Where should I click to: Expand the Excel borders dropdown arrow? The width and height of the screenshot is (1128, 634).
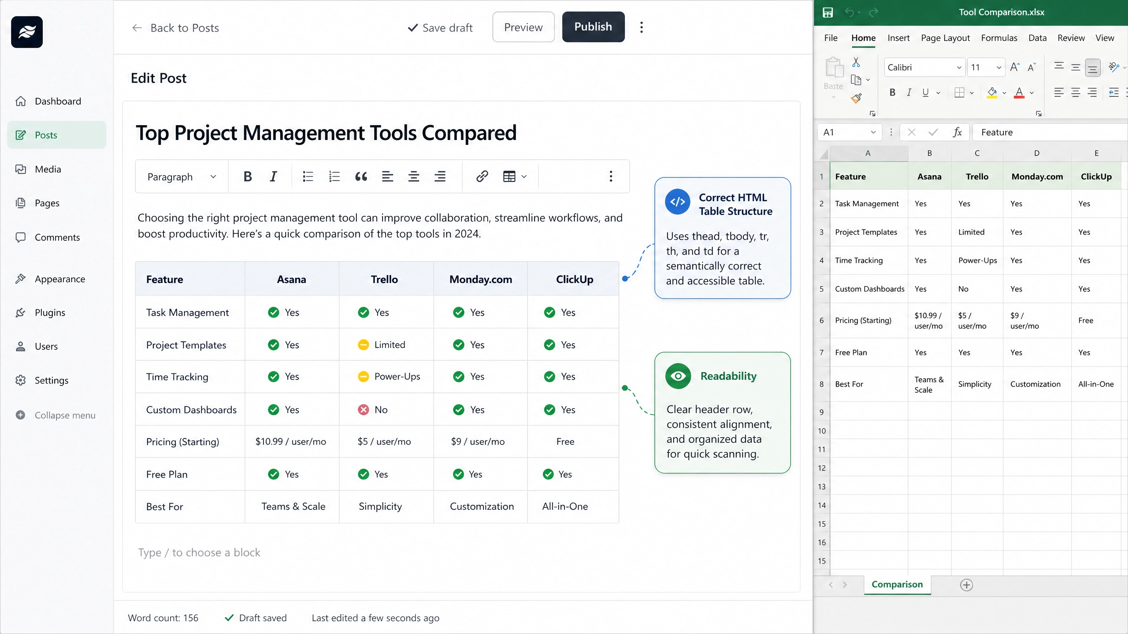pyautogui.click(x=972, y=93)
